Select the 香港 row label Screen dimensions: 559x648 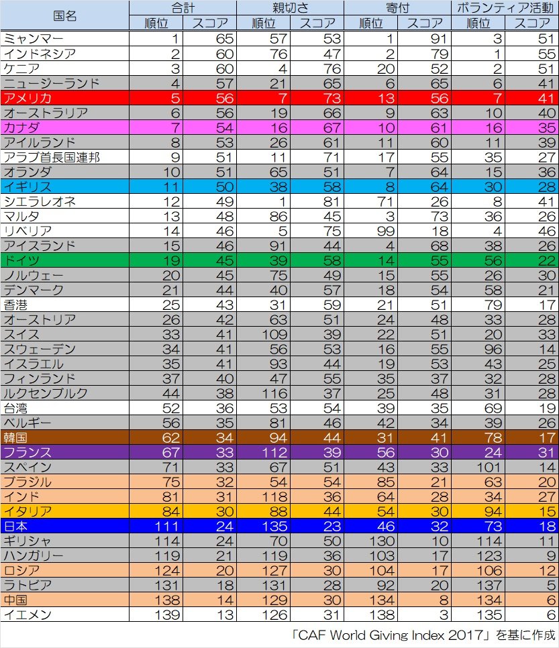[64, 305]
